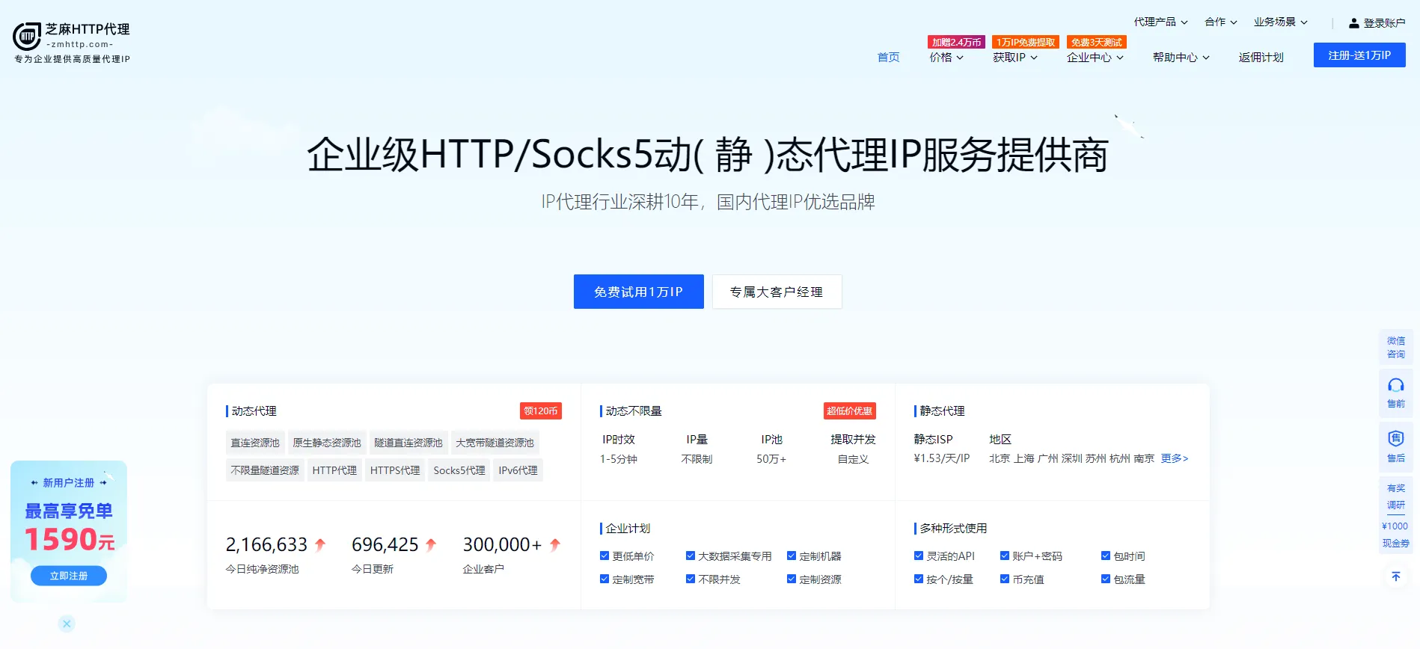The image size is (1420, 649).
Task: Toggle 账户+密码 checkbox
Action: (x=1005, y=556)
